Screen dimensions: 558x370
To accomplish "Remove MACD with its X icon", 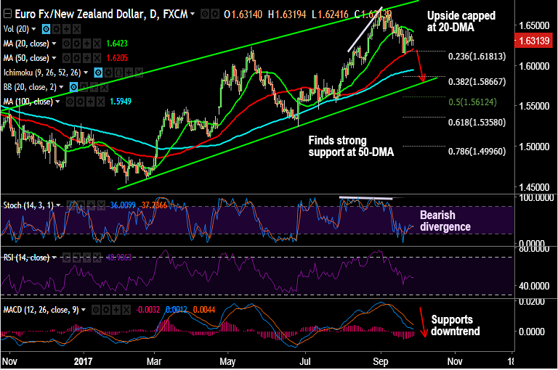I will tap(126, 310).
